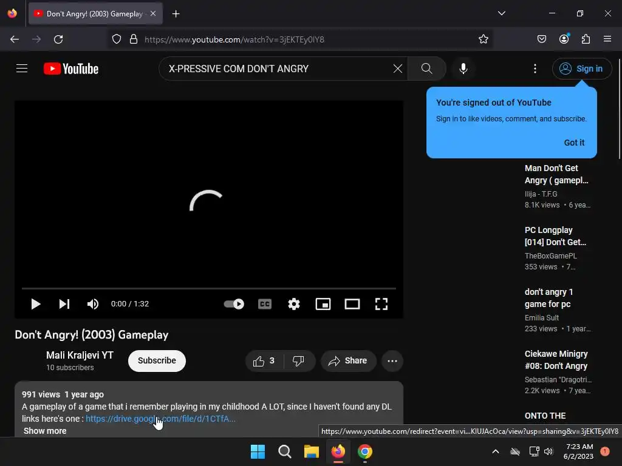The width and height of the screenshot is (622, 466).
Task: Clear the YouTube search box text
Action: pyautogui.click(x=397, y=69)
